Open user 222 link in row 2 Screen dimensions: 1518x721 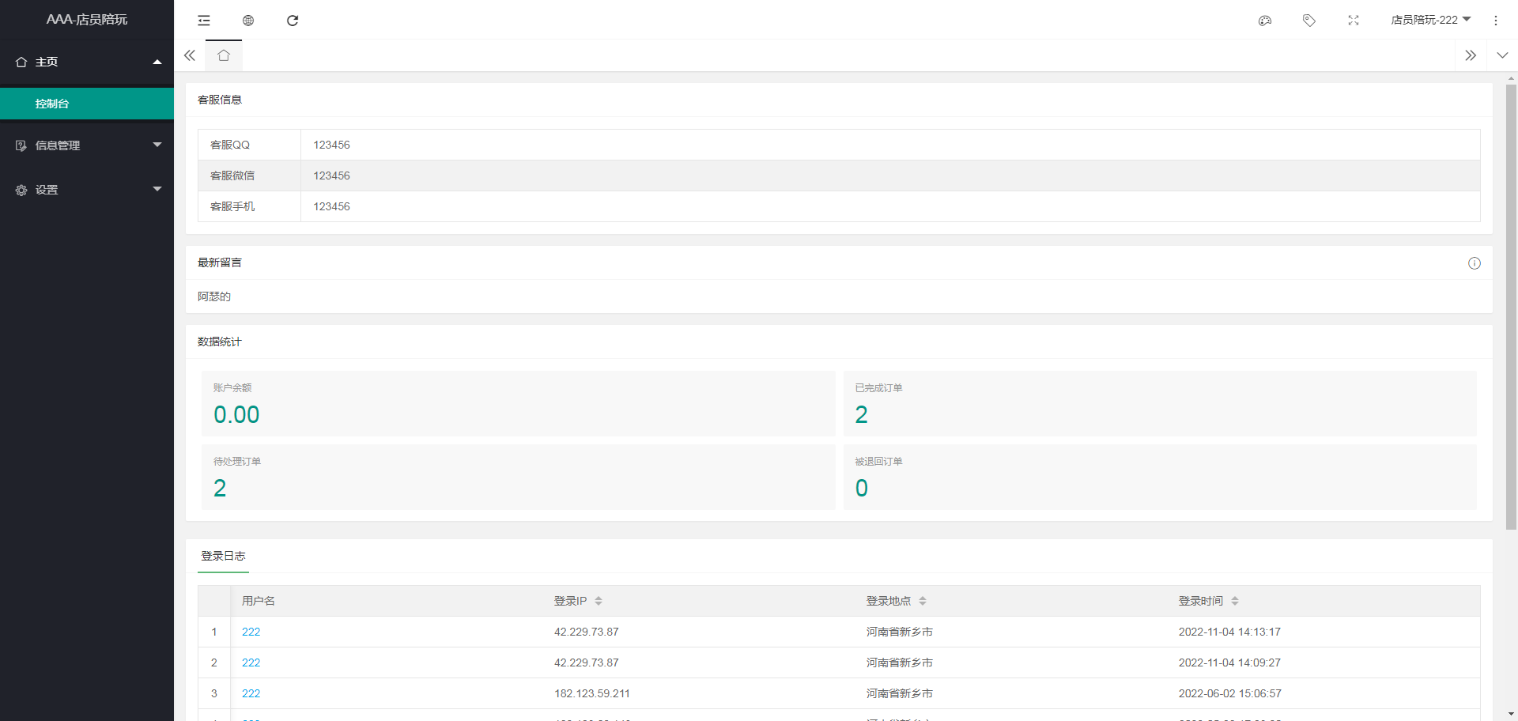251,662
